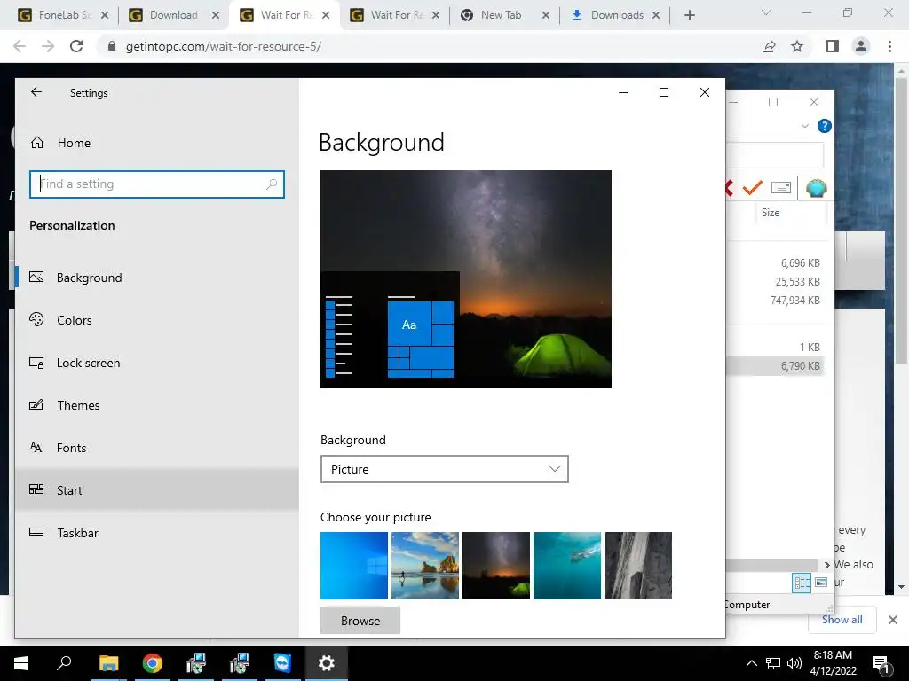Open the Themes settings page

156,405
